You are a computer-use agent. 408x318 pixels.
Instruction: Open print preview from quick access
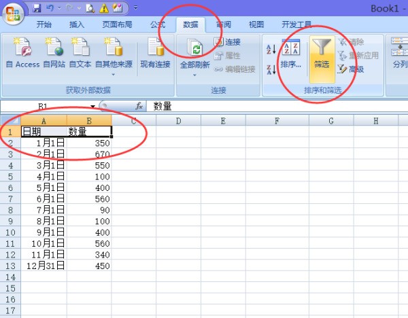pos(90,8)
